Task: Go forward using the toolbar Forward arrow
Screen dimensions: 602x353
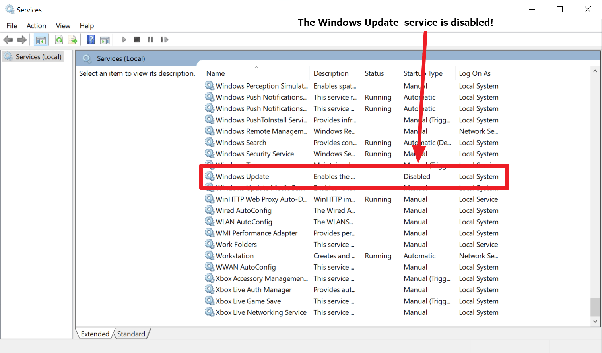Action: click(22, 40)
